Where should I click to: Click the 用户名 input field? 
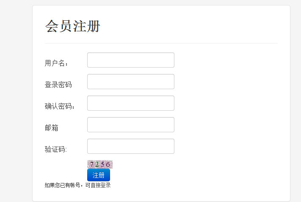point(130,60)
